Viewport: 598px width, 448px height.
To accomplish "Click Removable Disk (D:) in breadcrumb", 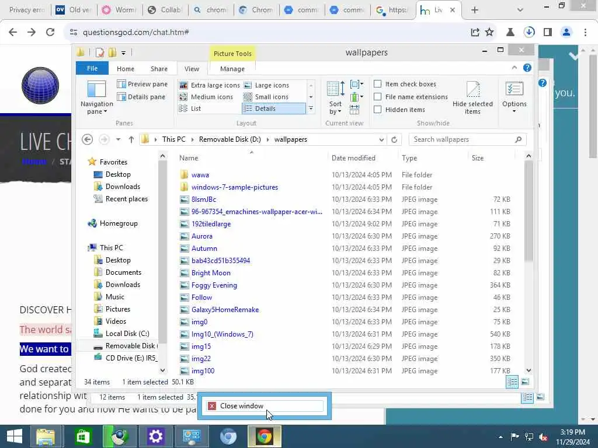I will pos(230,139).
